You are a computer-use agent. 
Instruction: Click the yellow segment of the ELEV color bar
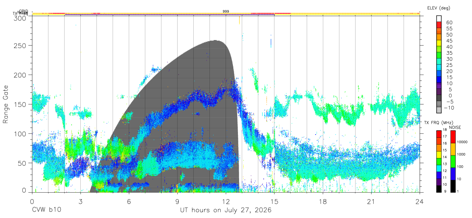coord(439,43)
